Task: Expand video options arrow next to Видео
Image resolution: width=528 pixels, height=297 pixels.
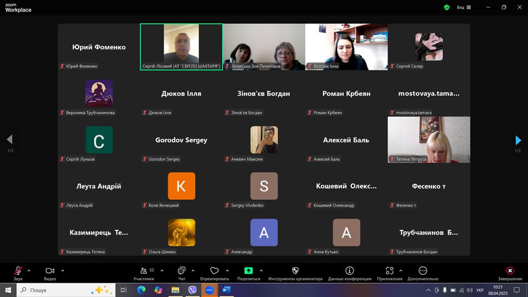Action: [62, 270]
